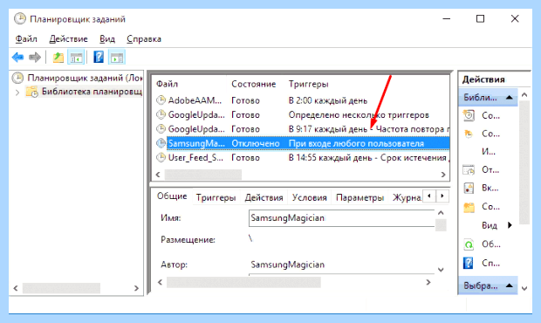Open the partially visible Журнал tab
Viewport: 541px width, 323px height.
407,198
